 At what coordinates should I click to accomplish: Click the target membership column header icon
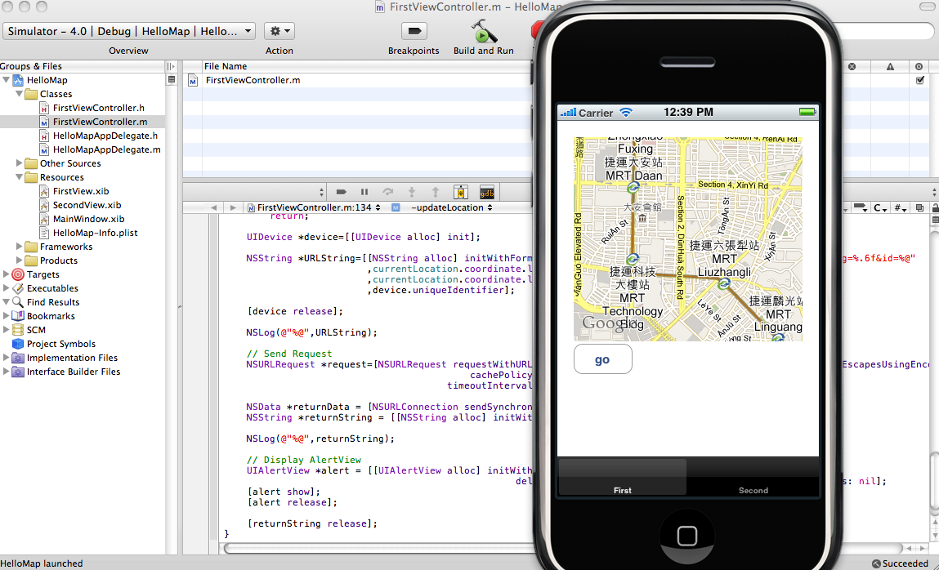point(919,66)
